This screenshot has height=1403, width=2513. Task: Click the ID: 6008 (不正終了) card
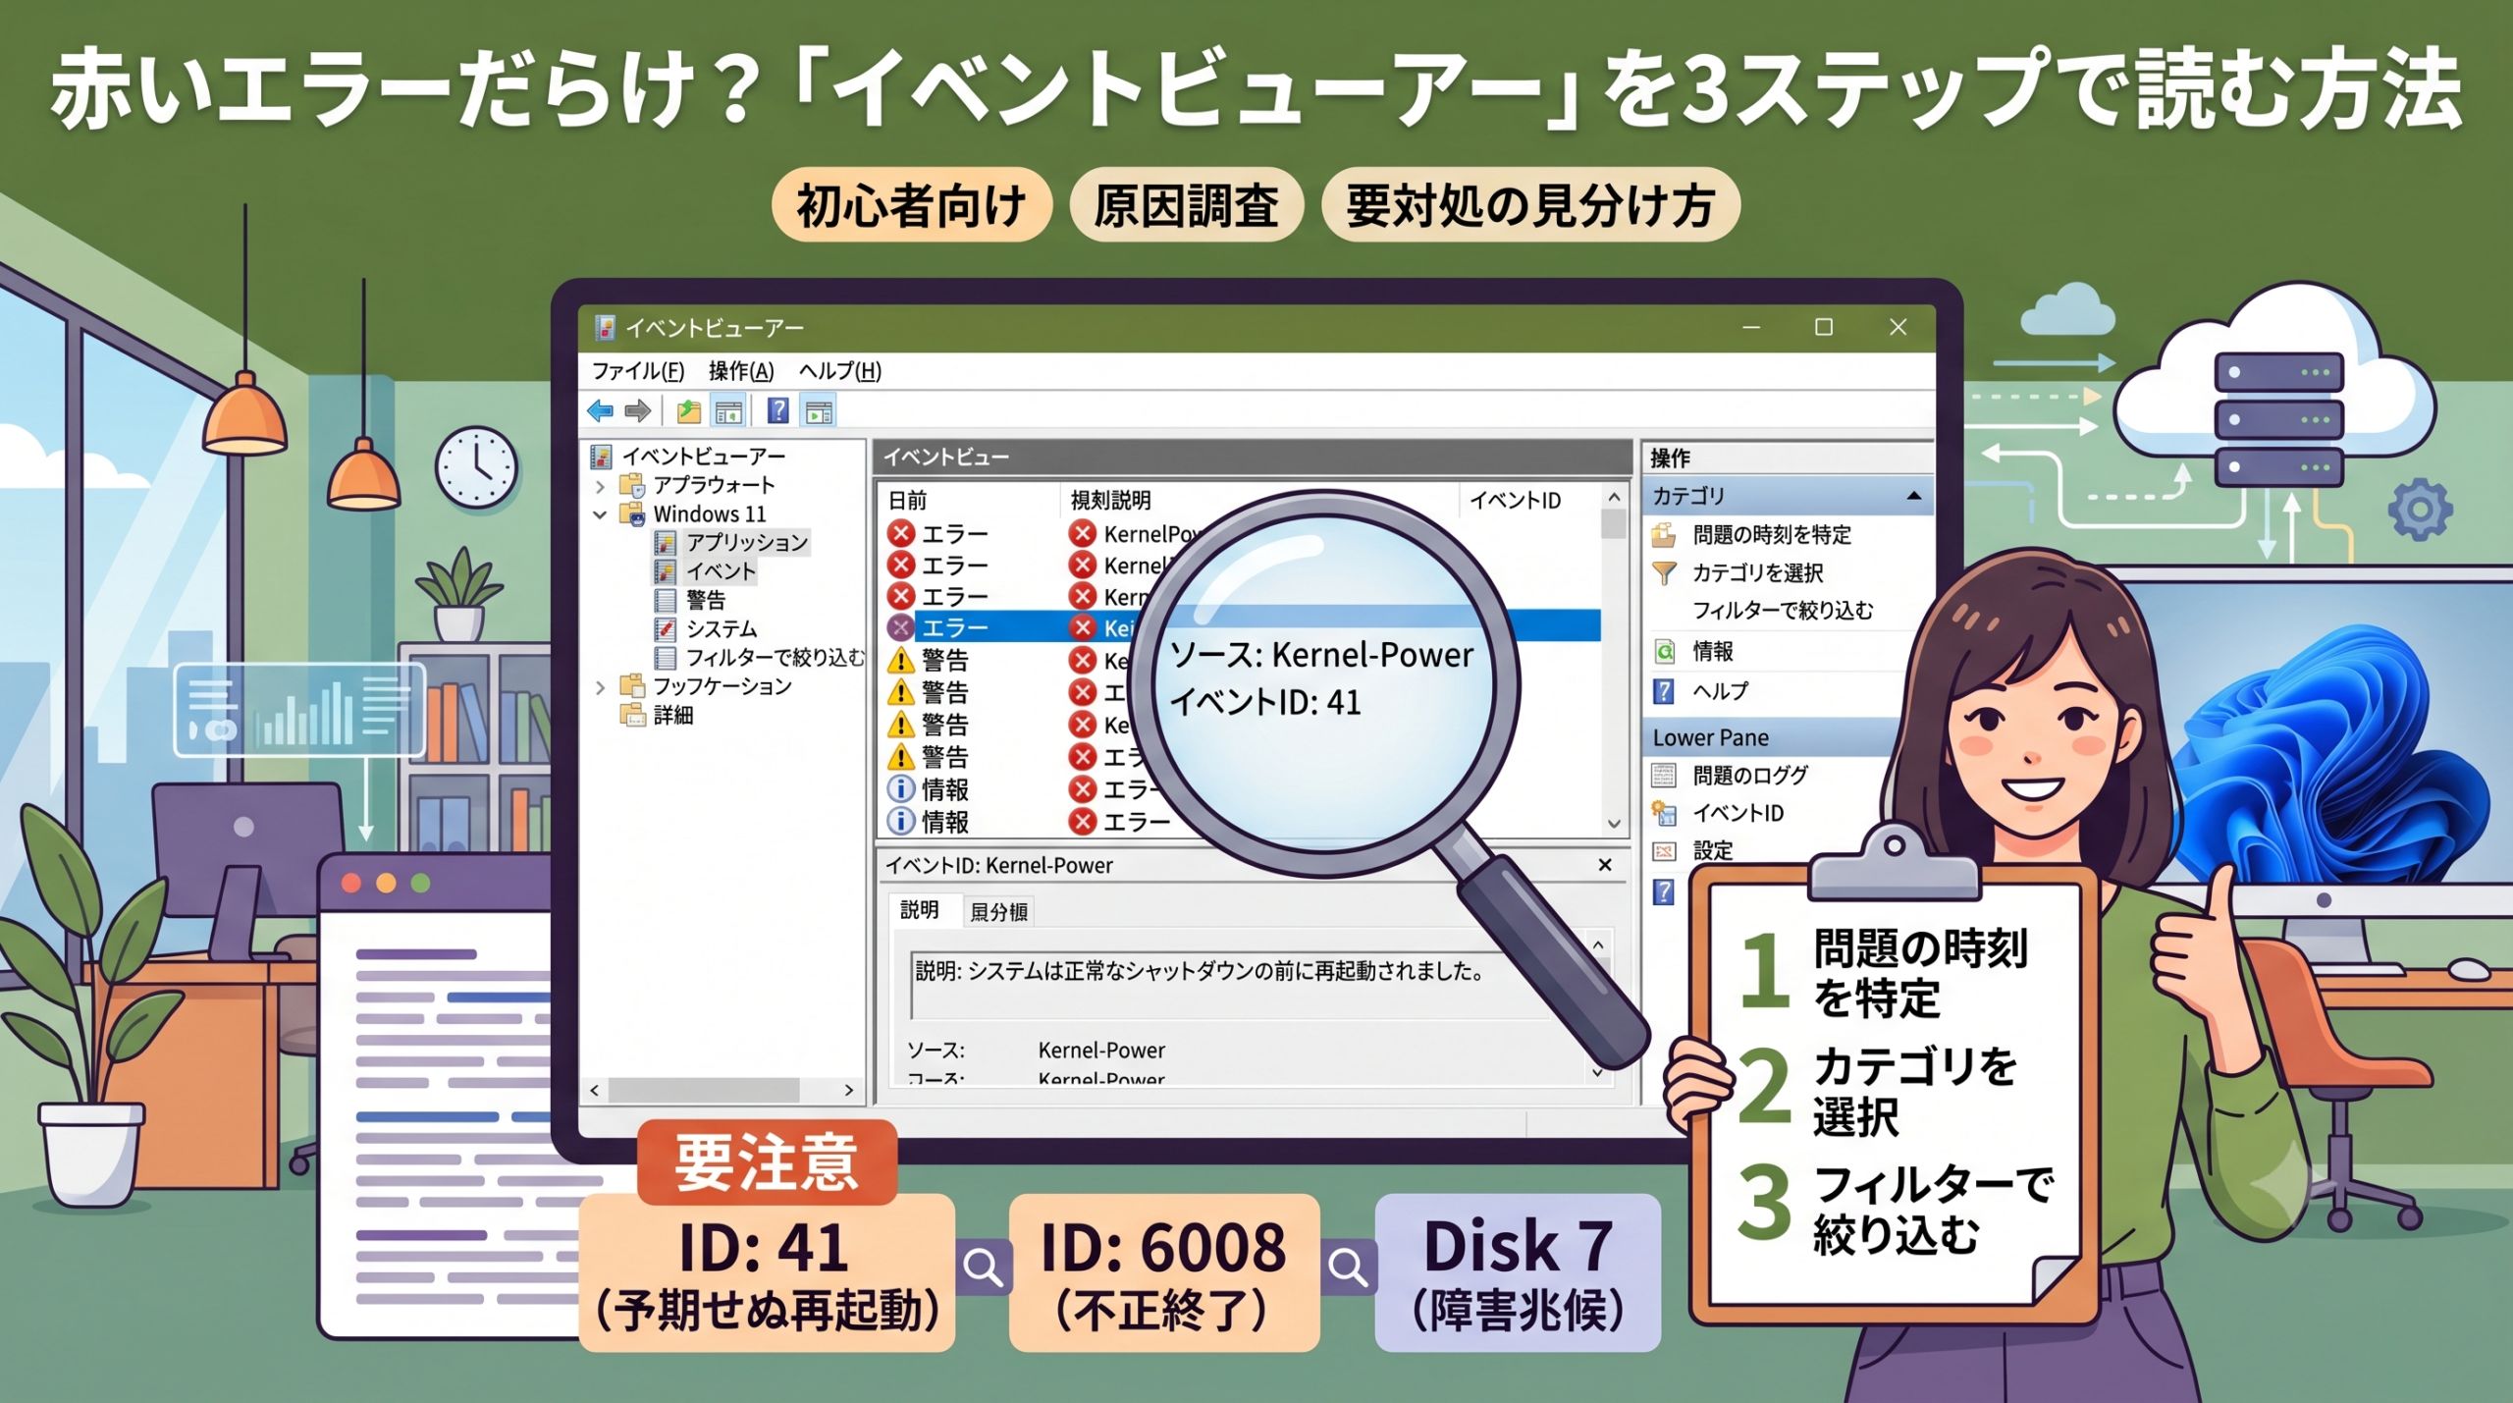pos(1164,1273)
